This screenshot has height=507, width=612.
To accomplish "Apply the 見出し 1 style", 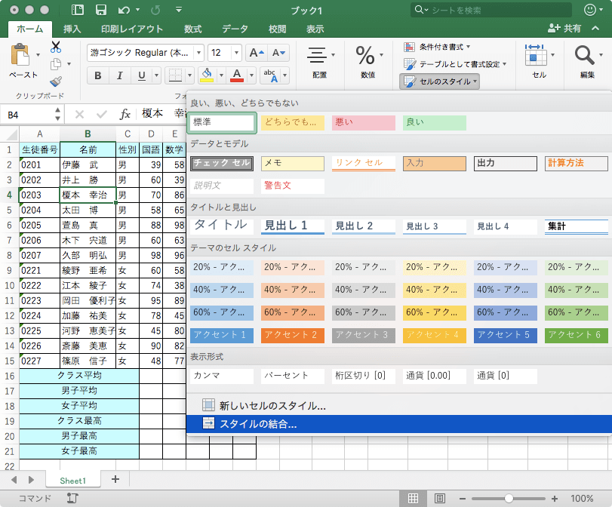I will pos(293,226).
